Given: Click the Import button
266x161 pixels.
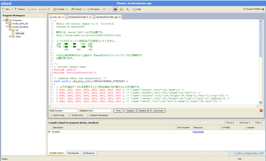Looking at the screenshot, I should pyautogui.click(x=20, y=9).
